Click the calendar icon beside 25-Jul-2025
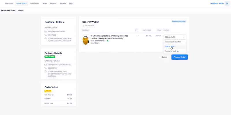Screen dimensions: 231x115 83,25
